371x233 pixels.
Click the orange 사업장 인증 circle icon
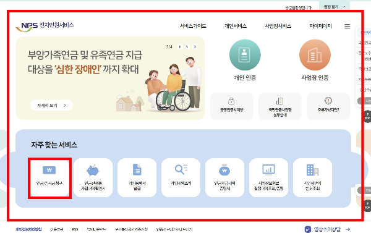coord(315,55)
